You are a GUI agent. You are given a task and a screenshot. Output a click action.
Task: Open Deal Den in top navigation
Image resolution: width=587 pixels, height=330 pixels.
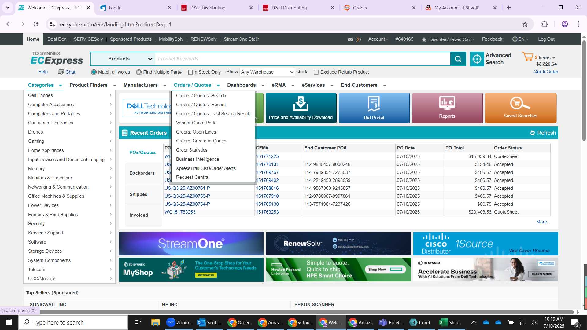[57, 39]
